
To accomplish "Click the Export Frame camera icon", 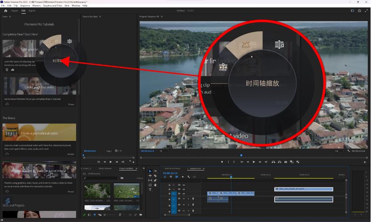I will (x=285, y=162).
